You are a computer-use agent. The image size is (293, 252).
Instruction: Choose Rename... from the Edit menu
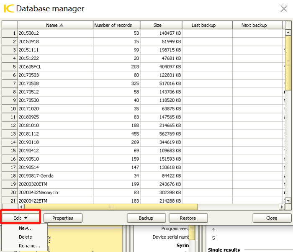tap(30, 246)
